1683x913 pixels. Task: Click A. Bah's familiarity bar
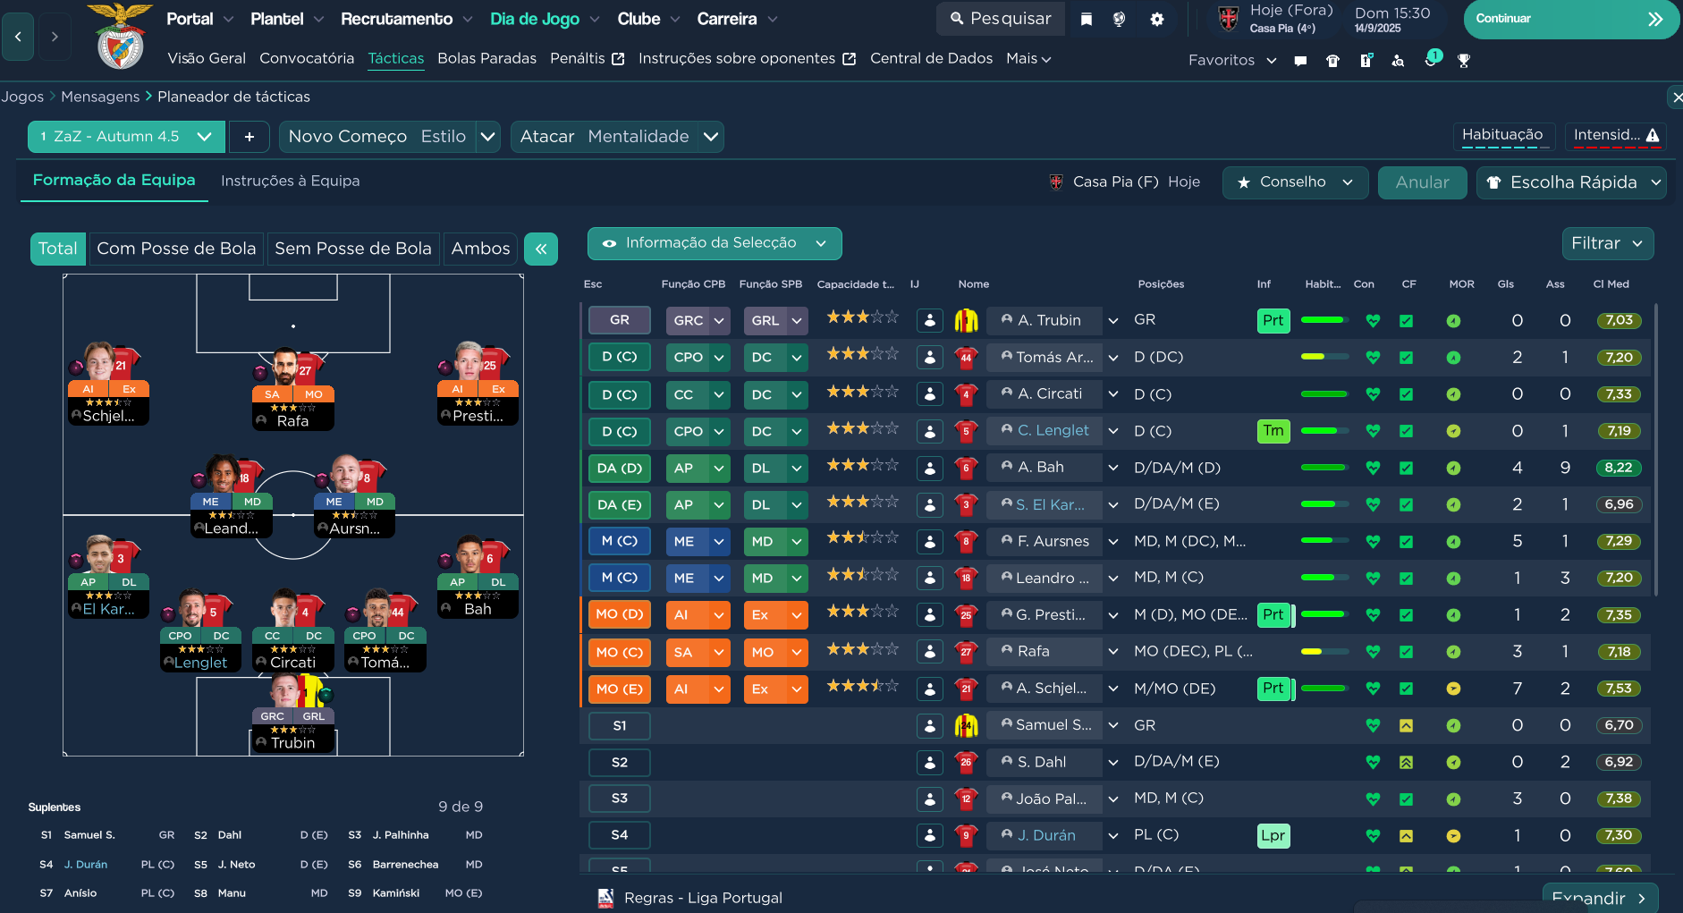[1324, 468]
